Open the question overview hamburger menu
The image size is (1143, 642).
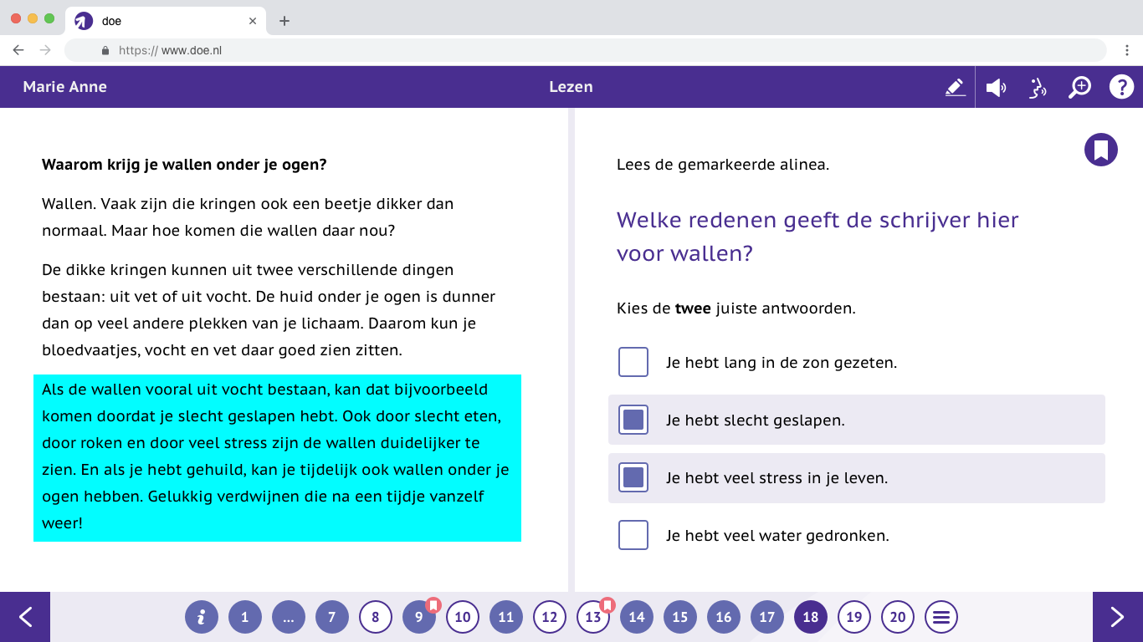coord(941,616)
